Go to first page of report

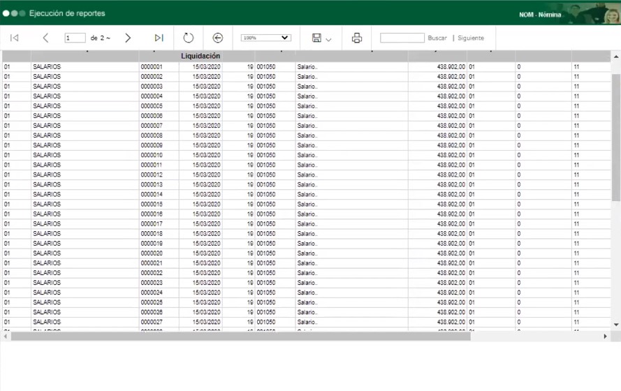pyautogui.click(x=14, y=38)
